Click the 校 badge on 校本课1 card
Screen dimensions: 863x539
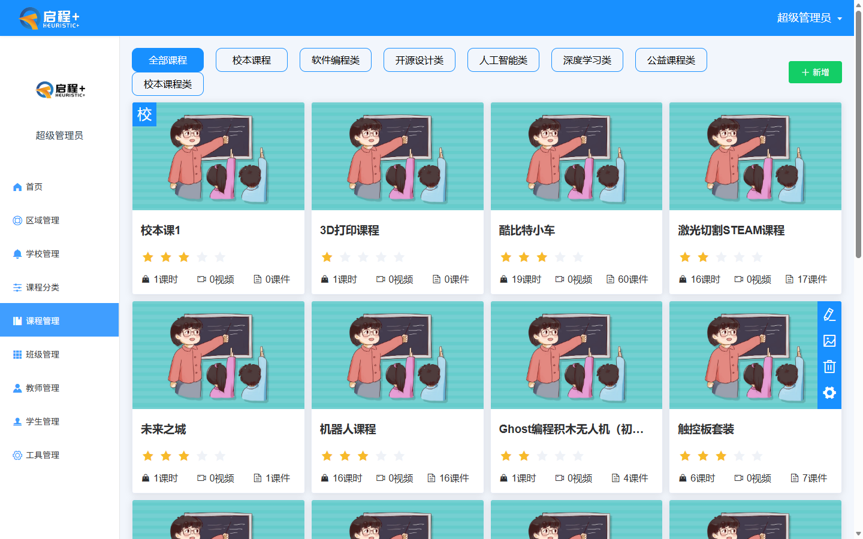pos(144,114)
